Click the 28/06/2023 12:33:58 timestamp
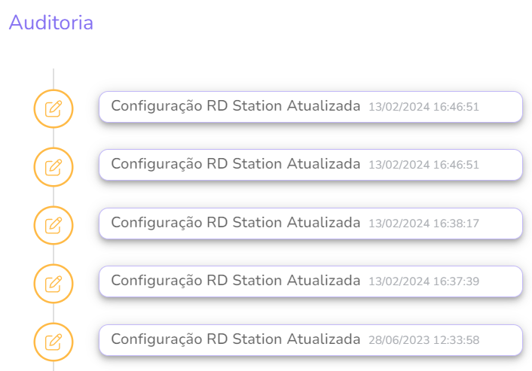The image size is (532, 371). click(x=423, y=340)
